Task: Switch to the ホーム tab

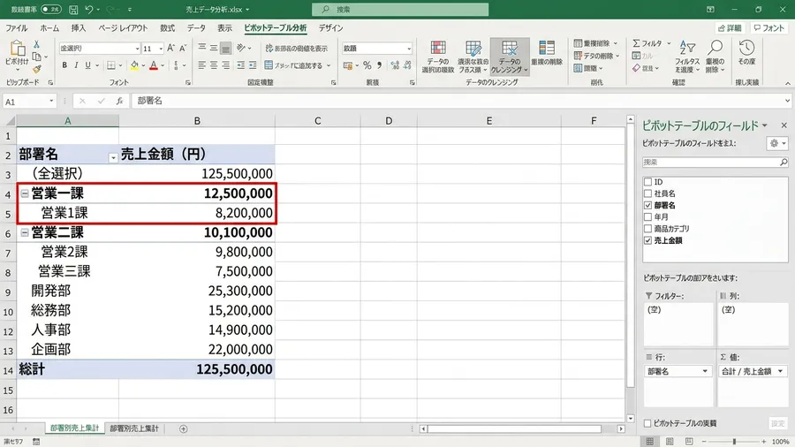Action: click(x=49, y=28)
